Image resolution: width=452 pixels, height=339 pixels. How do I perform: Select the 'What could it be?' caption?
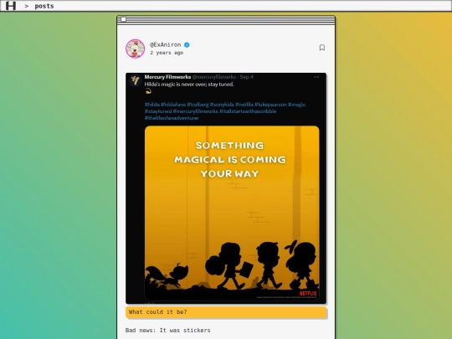click(x=226, y=312)
